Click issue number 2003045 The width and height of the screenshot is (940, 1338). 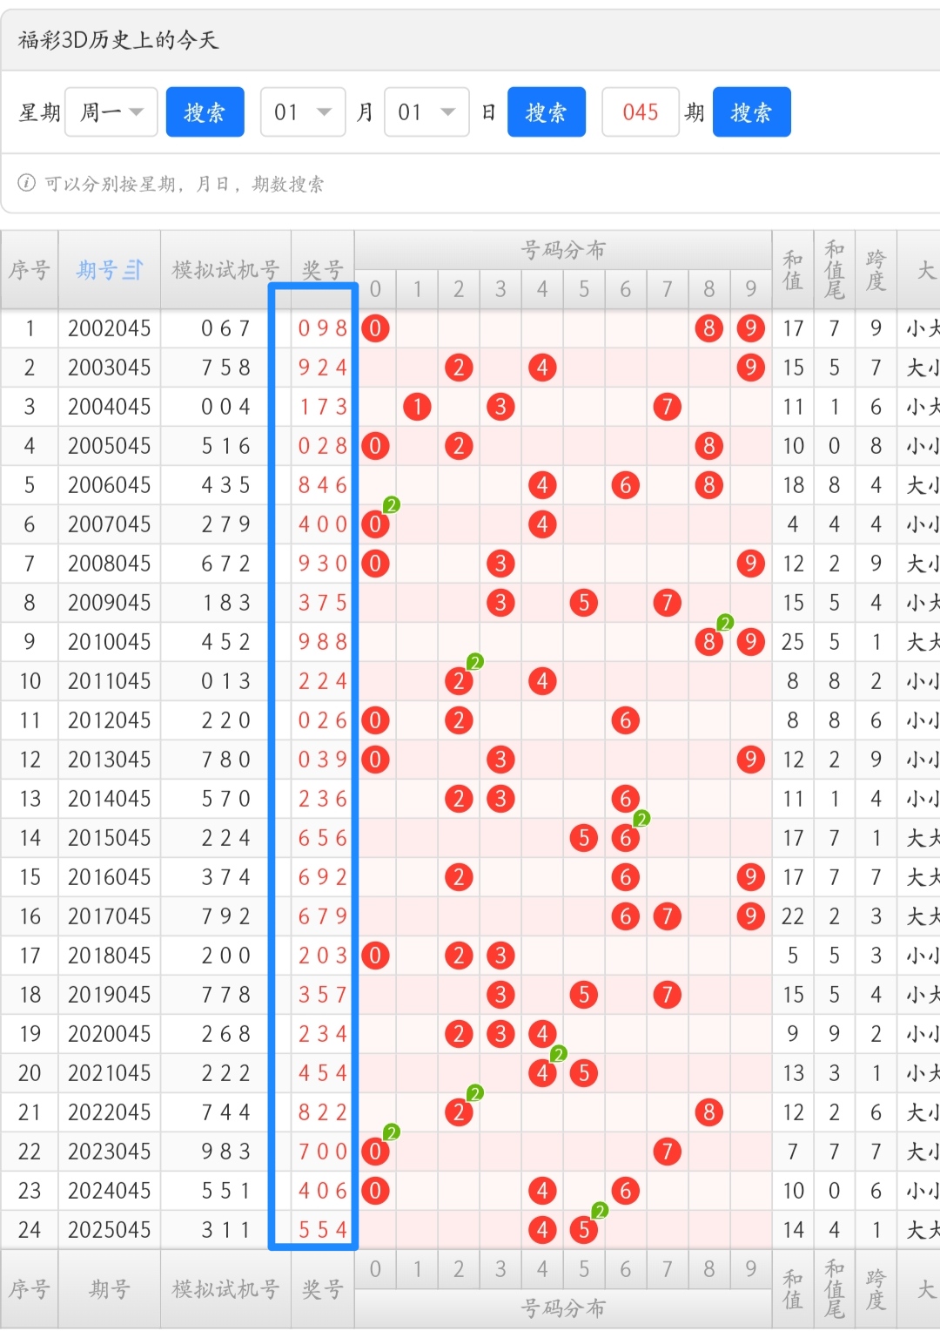pyautogui.click(x=110, y=368)
